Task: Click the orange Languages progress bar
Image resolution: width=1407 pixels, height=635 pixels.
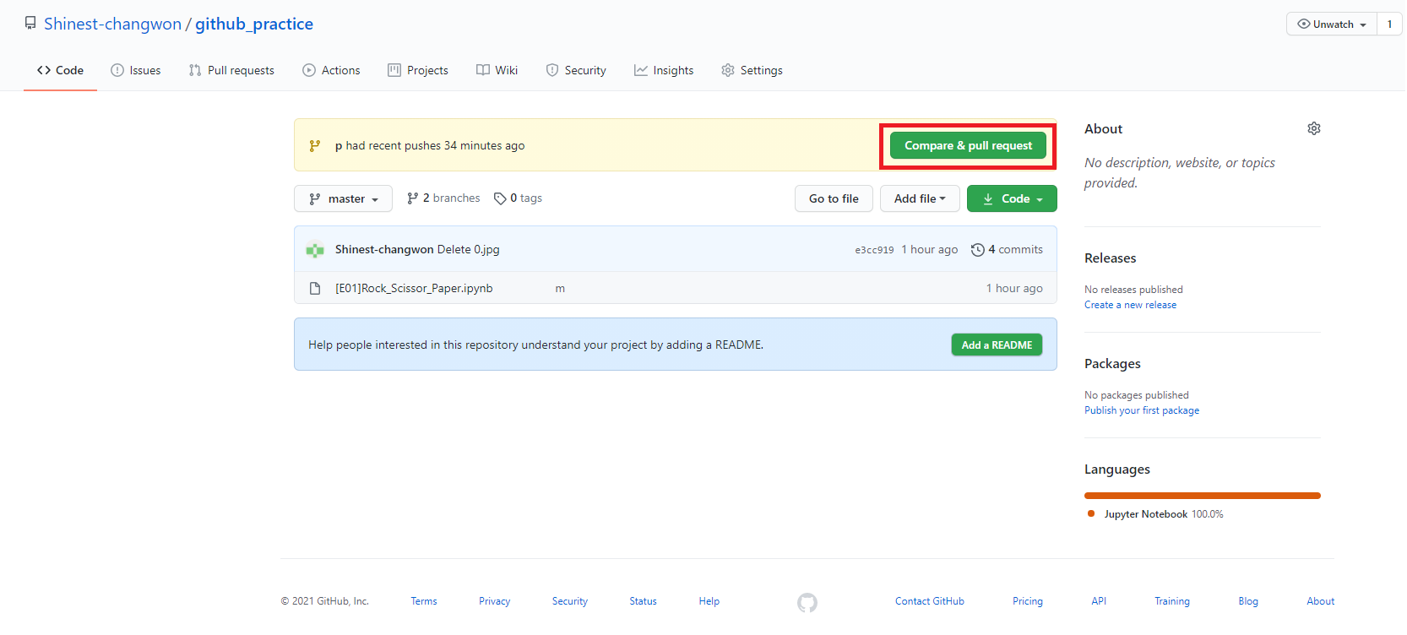Action: [x=1203, y=496]
